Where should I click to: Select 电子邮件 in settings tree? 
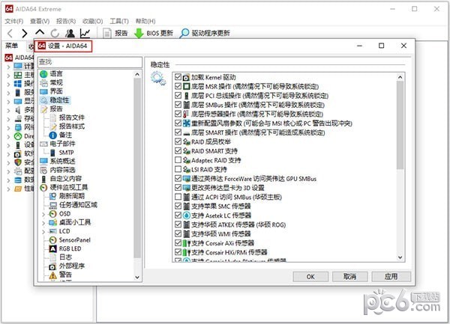pyautogui.click(x=62, y=144)
